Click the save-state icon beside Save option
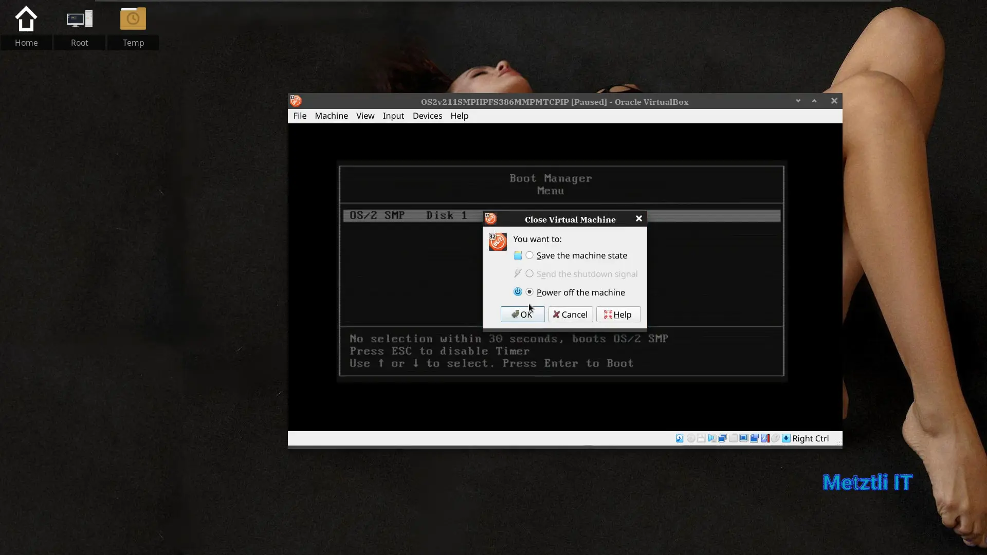 (518, 255)
